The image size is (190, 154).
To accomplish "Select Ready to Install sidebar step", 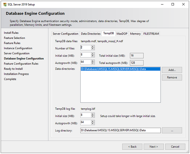I will point(13,69).
